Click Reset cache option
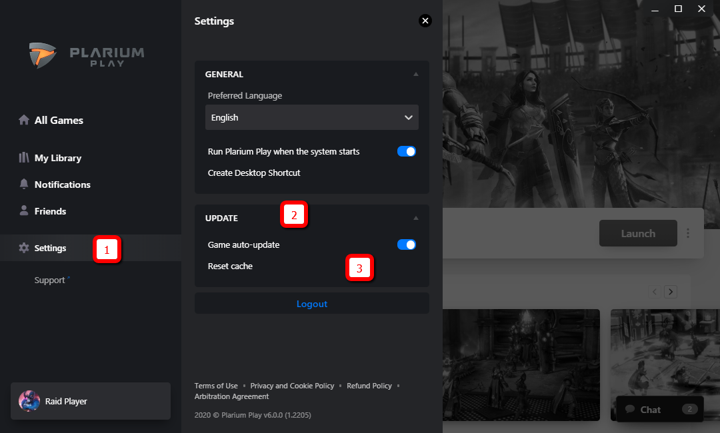The width and height of the screenshot is (720, 433). click(230, 266)
